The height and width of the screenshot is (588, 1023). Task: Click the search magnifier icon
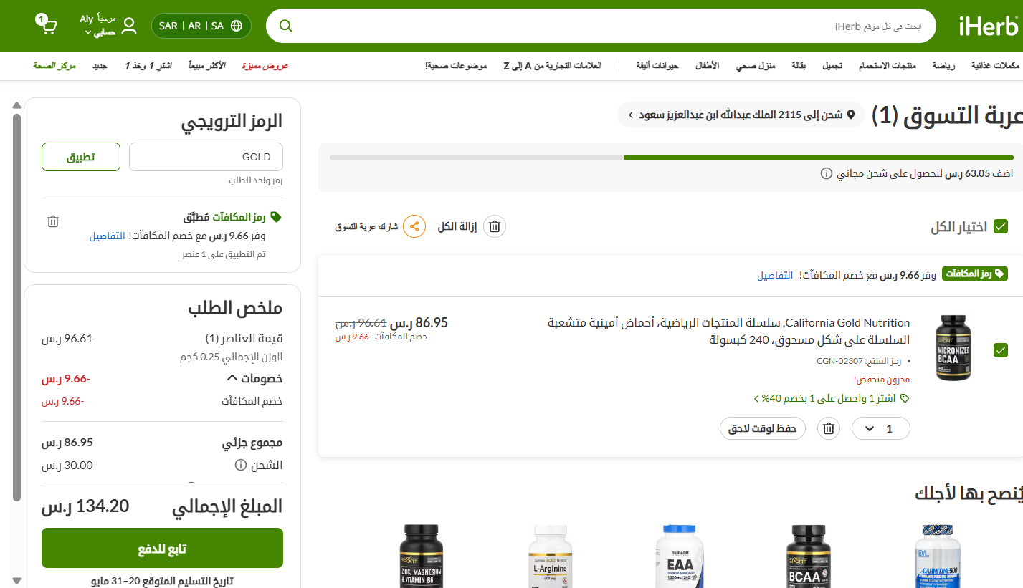pyautogui.click(x=285, y=26)
